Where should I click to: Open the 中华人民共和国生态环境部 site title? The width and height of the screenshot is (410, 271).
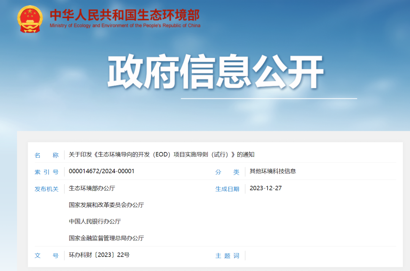point(125,15)
